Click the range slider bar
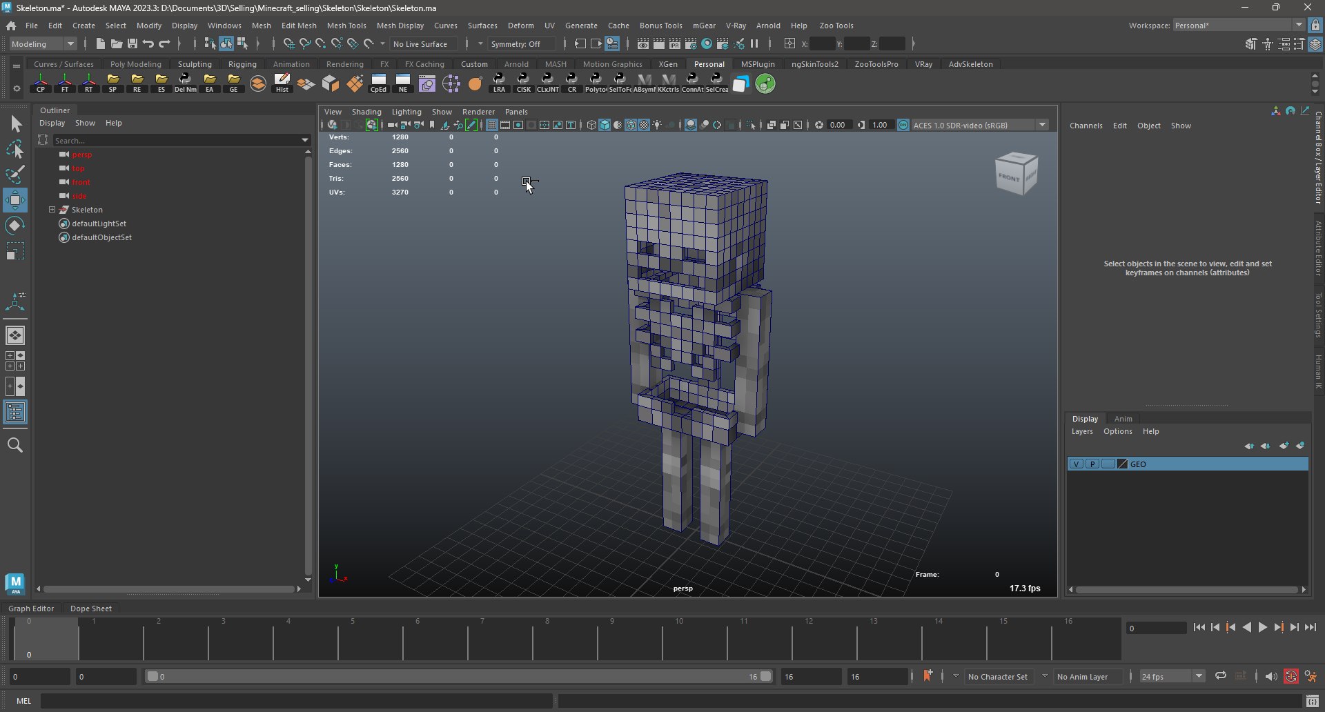This screenshot has width=1325, height=712. [459, 676]
